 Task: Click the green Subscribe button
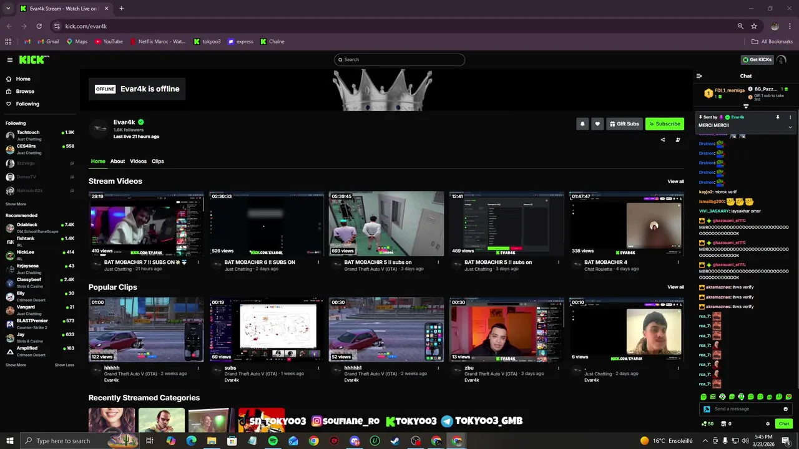click(665, 123)
